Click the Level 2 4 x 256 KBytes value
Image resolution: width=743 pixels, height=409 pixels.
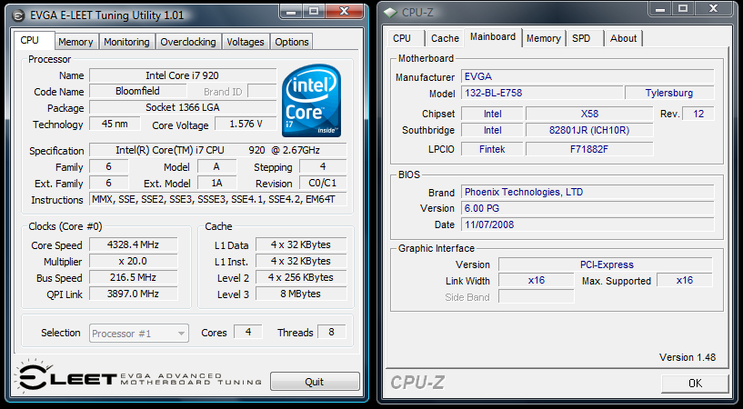pos(301,277)
